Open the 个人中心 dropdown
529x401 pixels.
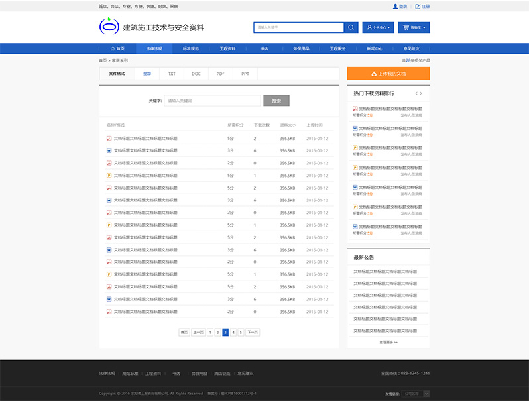[379, 27]
